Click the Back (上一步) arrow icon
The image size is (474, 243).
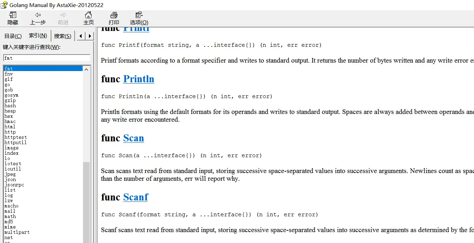tap(38, 15)
